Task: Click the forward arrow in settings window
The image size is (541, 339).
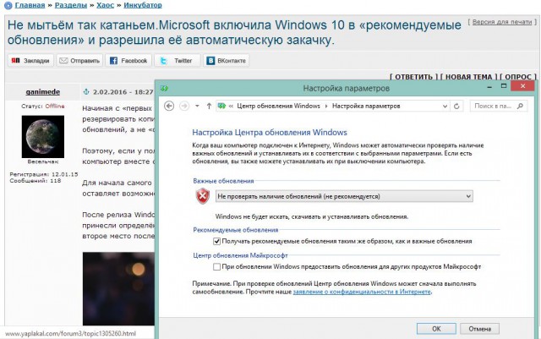Action: click(x=184, y=106)
